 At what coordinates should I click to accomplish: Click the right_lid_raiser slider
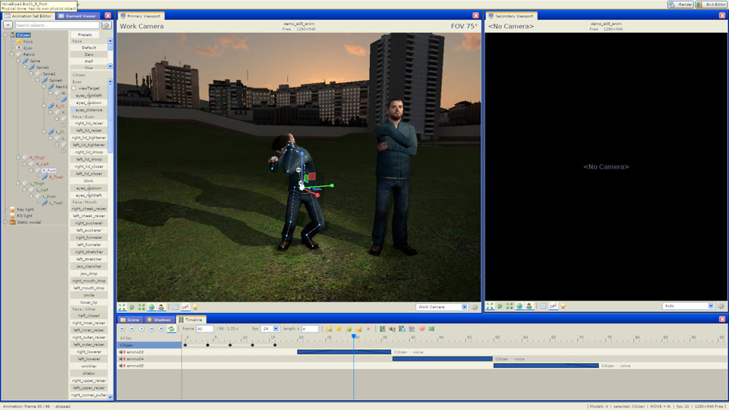(89, 123)
